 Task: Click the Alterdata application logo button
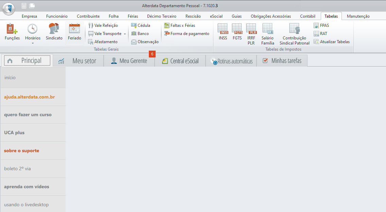click(8, 8)
